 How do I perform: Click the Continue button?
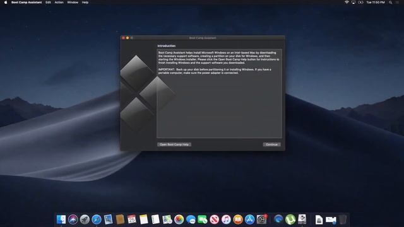[x=271, y=144]
